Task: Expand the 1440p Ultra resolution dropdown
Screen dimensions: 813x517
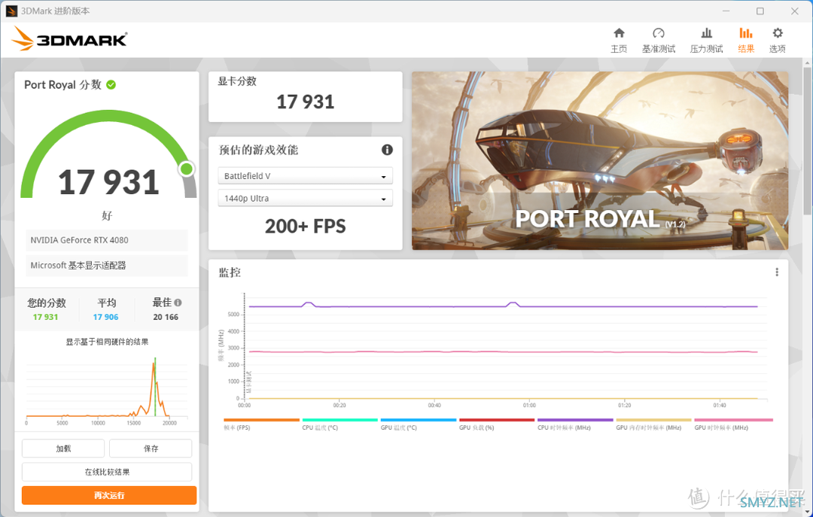Action: click(x=305, y=198)
